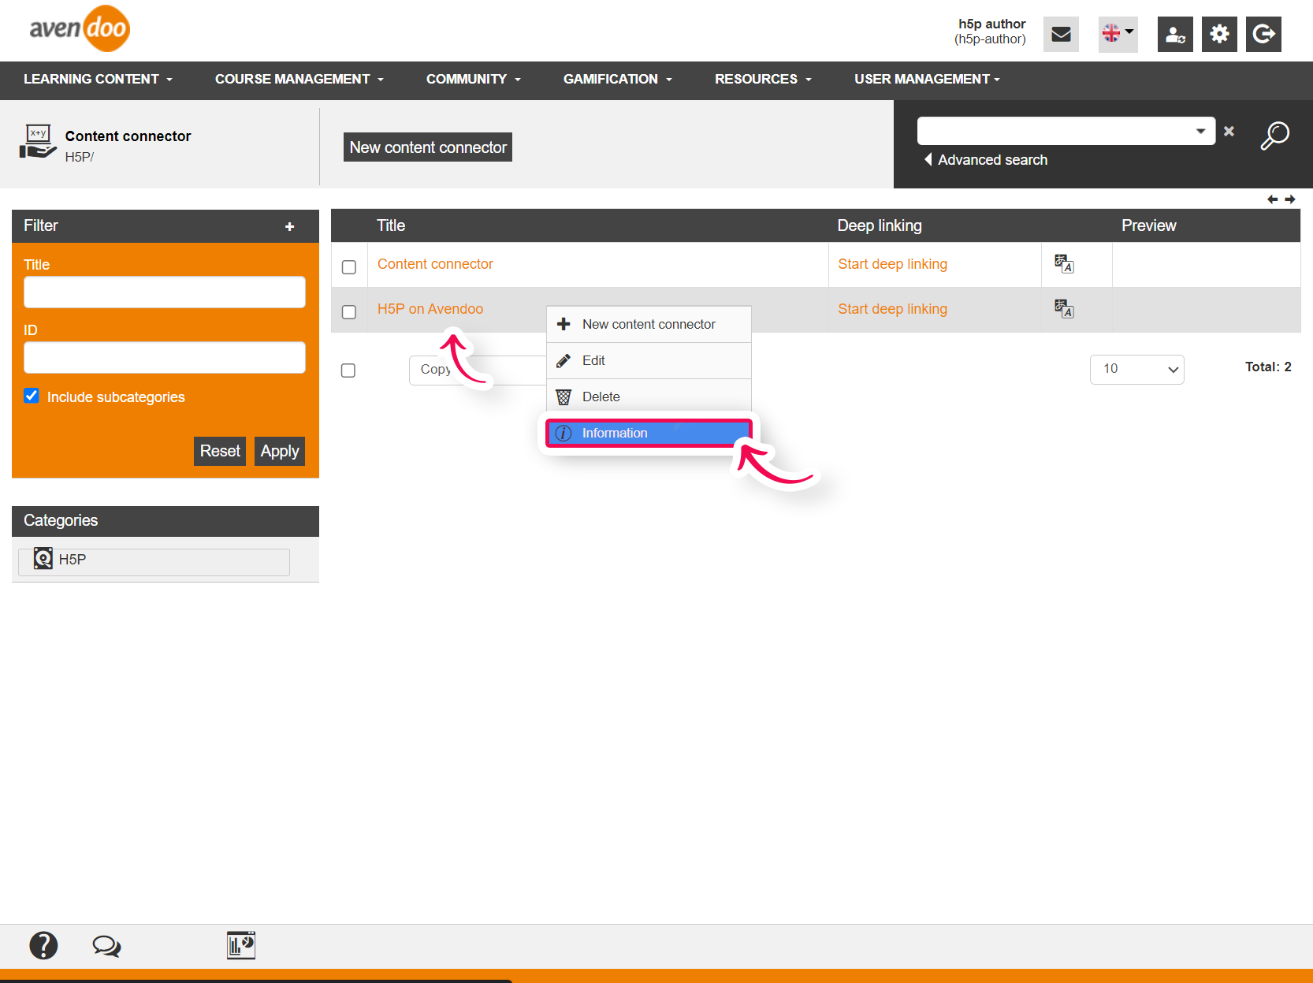Click the h5p author user name
Screen dimensions: 1313x983
[x=991, y=24]
